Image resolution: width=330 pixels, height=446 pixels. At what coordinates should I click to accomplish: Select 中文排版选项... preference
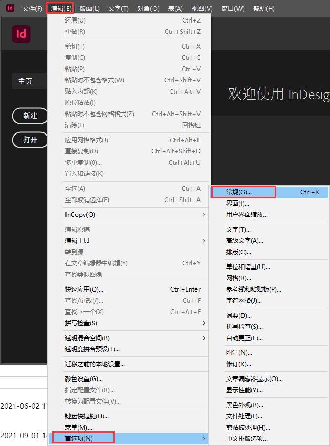coord(269,439)
